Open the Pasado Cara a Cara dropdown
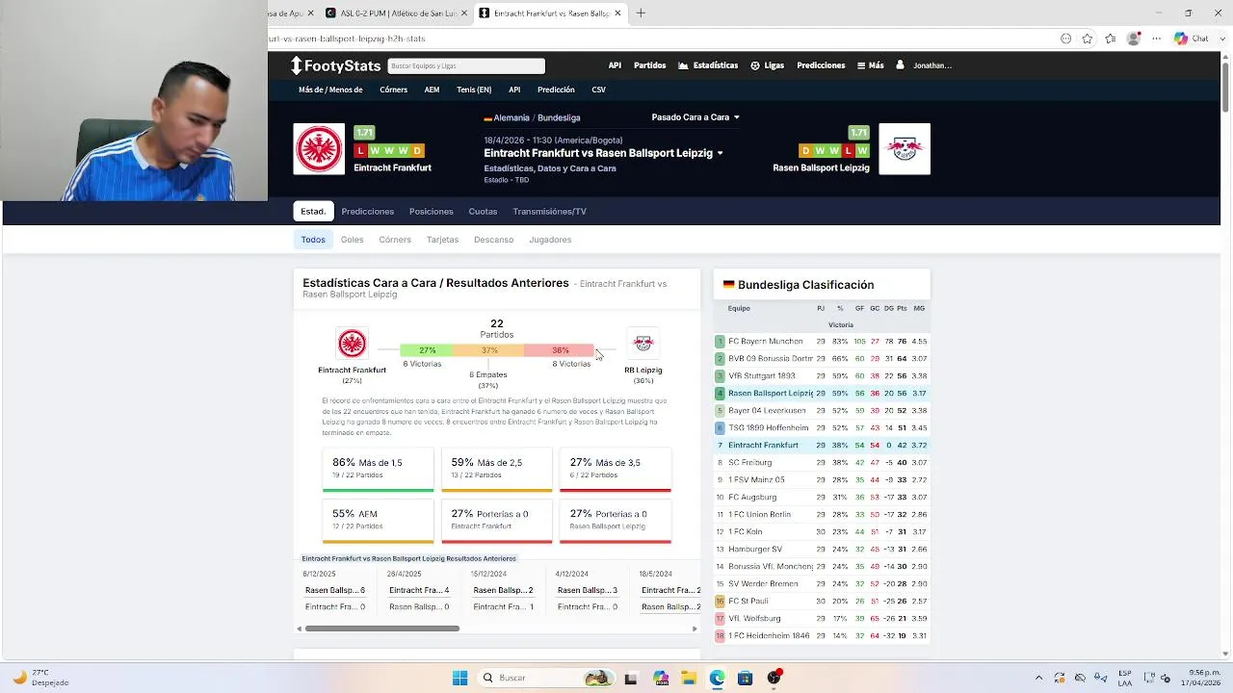This screenshot has width=1233, height=693. coord(695,117)
